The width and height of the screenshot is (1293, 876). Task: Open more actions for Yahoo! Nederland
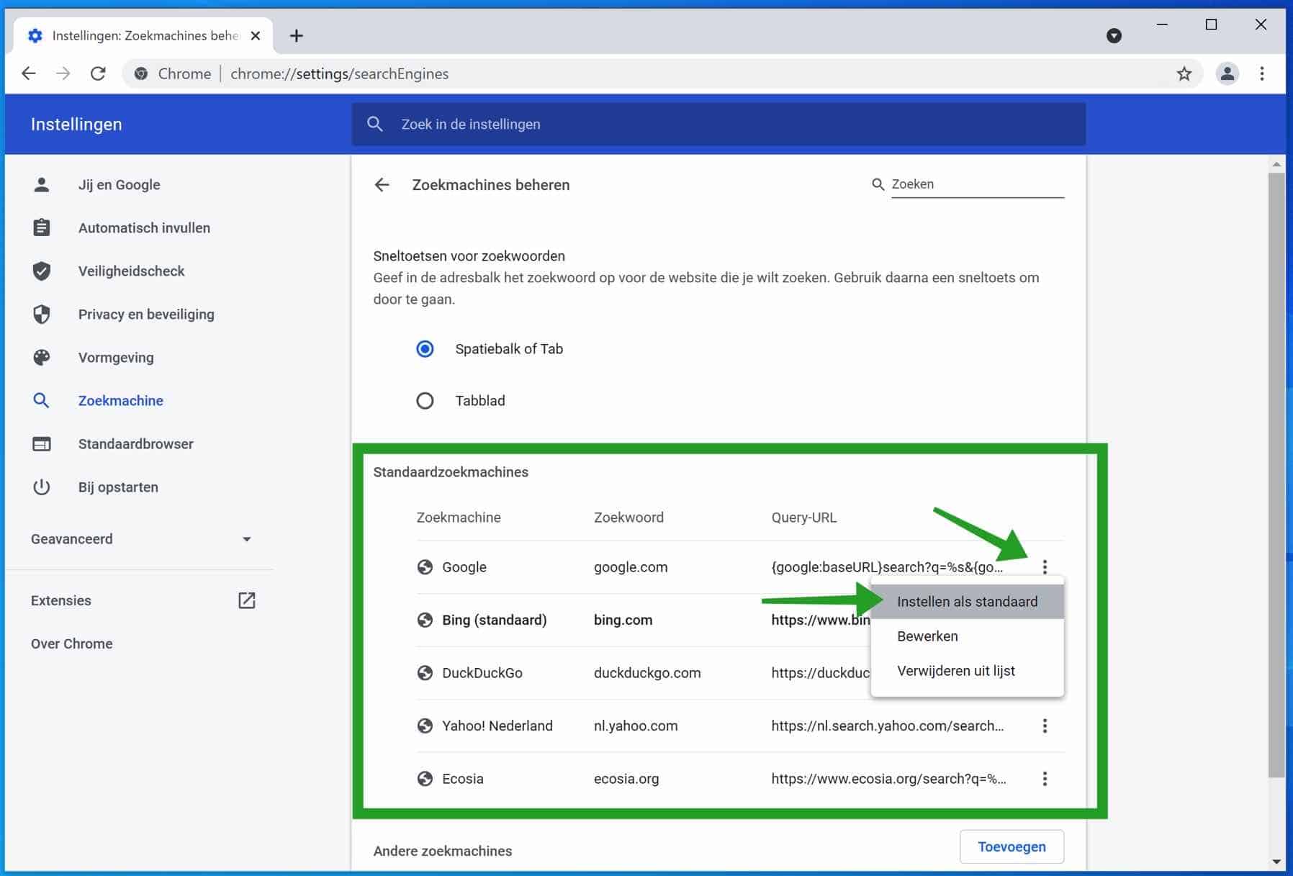[1045, 726]
